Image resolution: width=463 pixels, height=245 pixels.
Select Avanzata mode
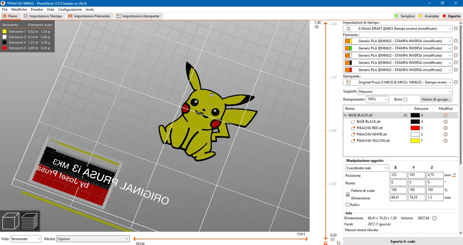[429, 16]
